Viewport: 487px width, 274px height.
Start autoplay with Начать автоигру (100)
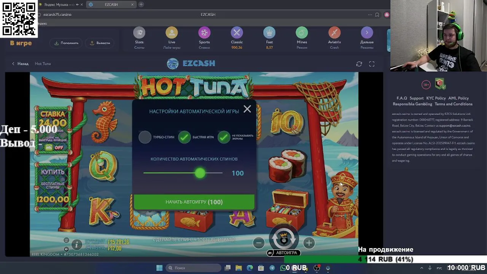pos(194,202)
